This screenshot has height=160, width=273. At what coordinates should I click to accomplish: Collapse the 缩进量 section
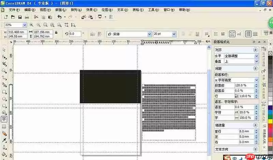255,125
